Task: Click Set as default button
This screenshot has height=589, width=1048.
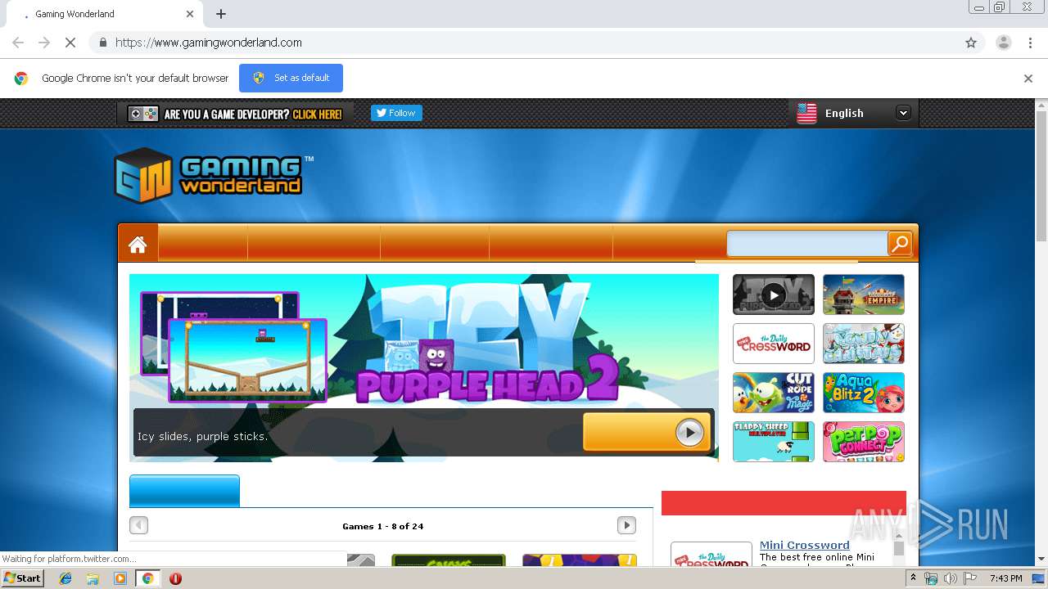Action: pyautogui.click(x=291, y=78)
